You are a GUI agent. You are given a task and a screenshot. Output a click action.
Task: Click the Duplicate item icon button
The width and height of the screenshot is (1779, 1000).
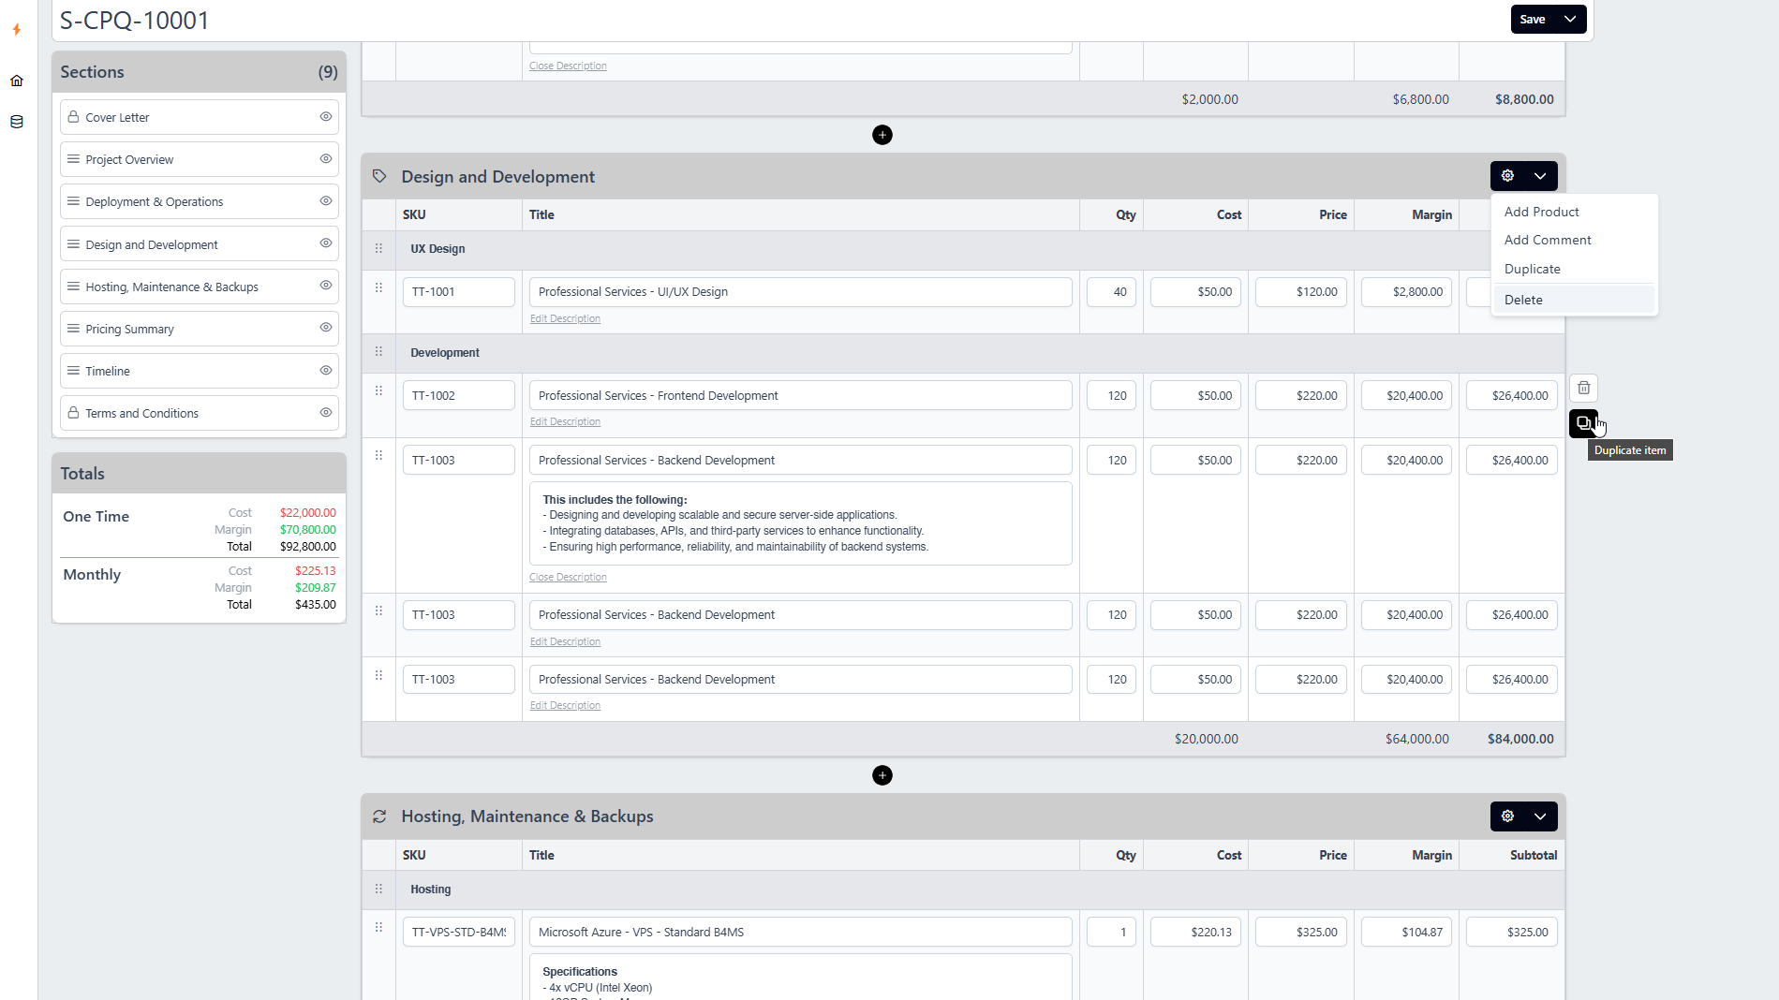point(1583,423)
